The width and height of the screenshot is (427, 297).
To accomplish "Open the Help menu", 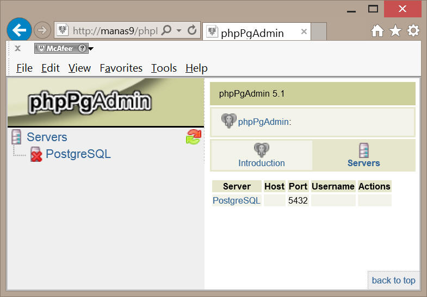I will 196,68.
